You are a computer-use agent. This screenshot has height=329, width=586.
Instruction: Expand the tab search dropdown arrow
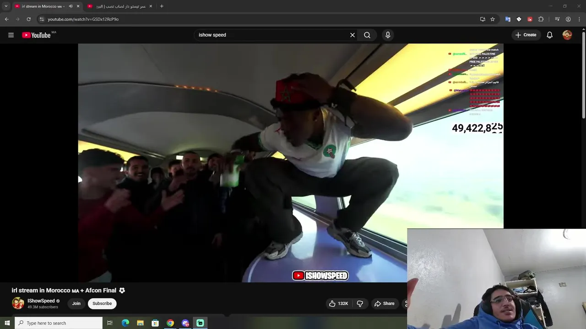point(6,6)
